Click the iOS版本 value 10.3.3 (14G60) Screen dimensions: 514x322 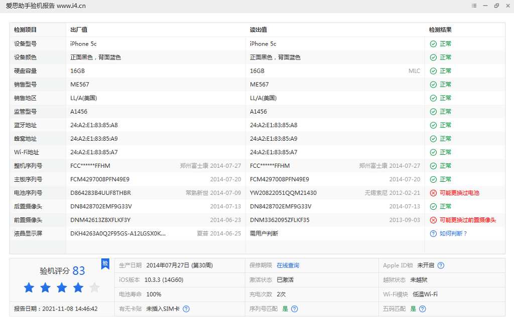pyautogui.click(x=164, y=280)
